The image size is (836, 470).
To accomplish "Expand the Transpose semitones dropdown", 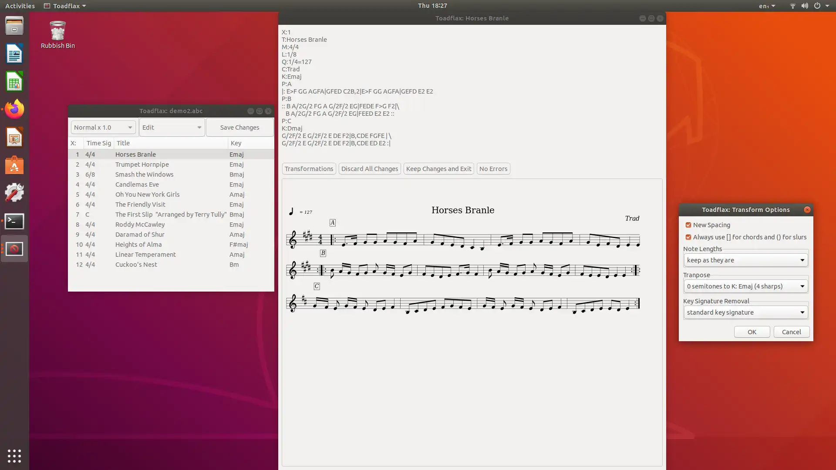I will tap(802, 286).
